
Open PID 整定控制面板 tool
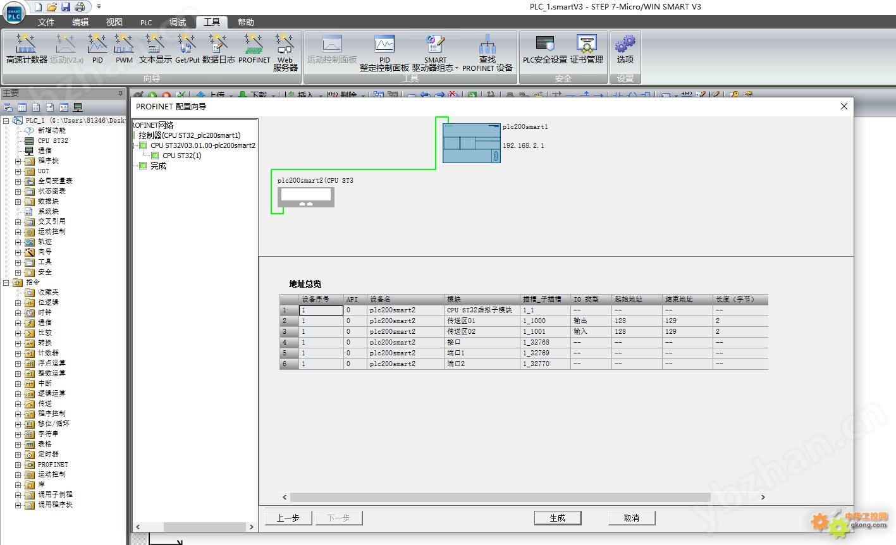click(384, 44)
